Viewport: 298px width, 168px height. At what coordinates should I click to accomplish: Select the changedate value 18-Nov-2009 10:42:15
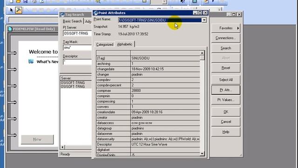[x=165, y=69]
